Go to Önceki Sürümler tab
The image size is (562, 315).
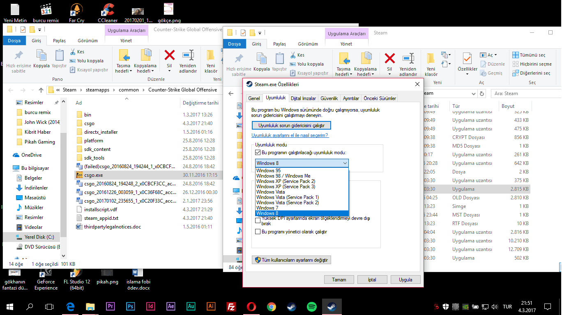pos(380,98)
